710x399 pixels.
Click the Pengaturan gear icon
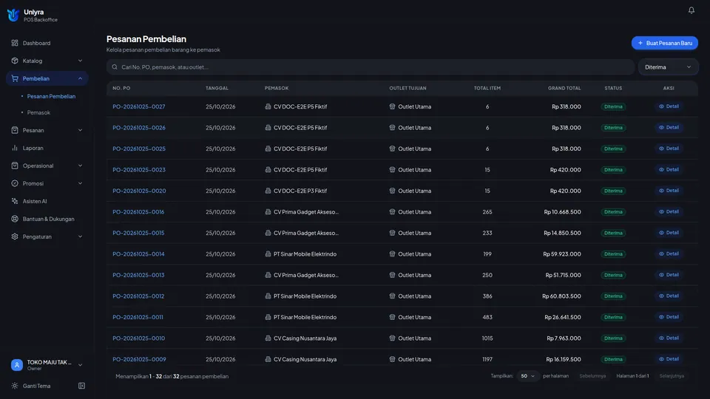pyautogui.click(x=15, y=236)
